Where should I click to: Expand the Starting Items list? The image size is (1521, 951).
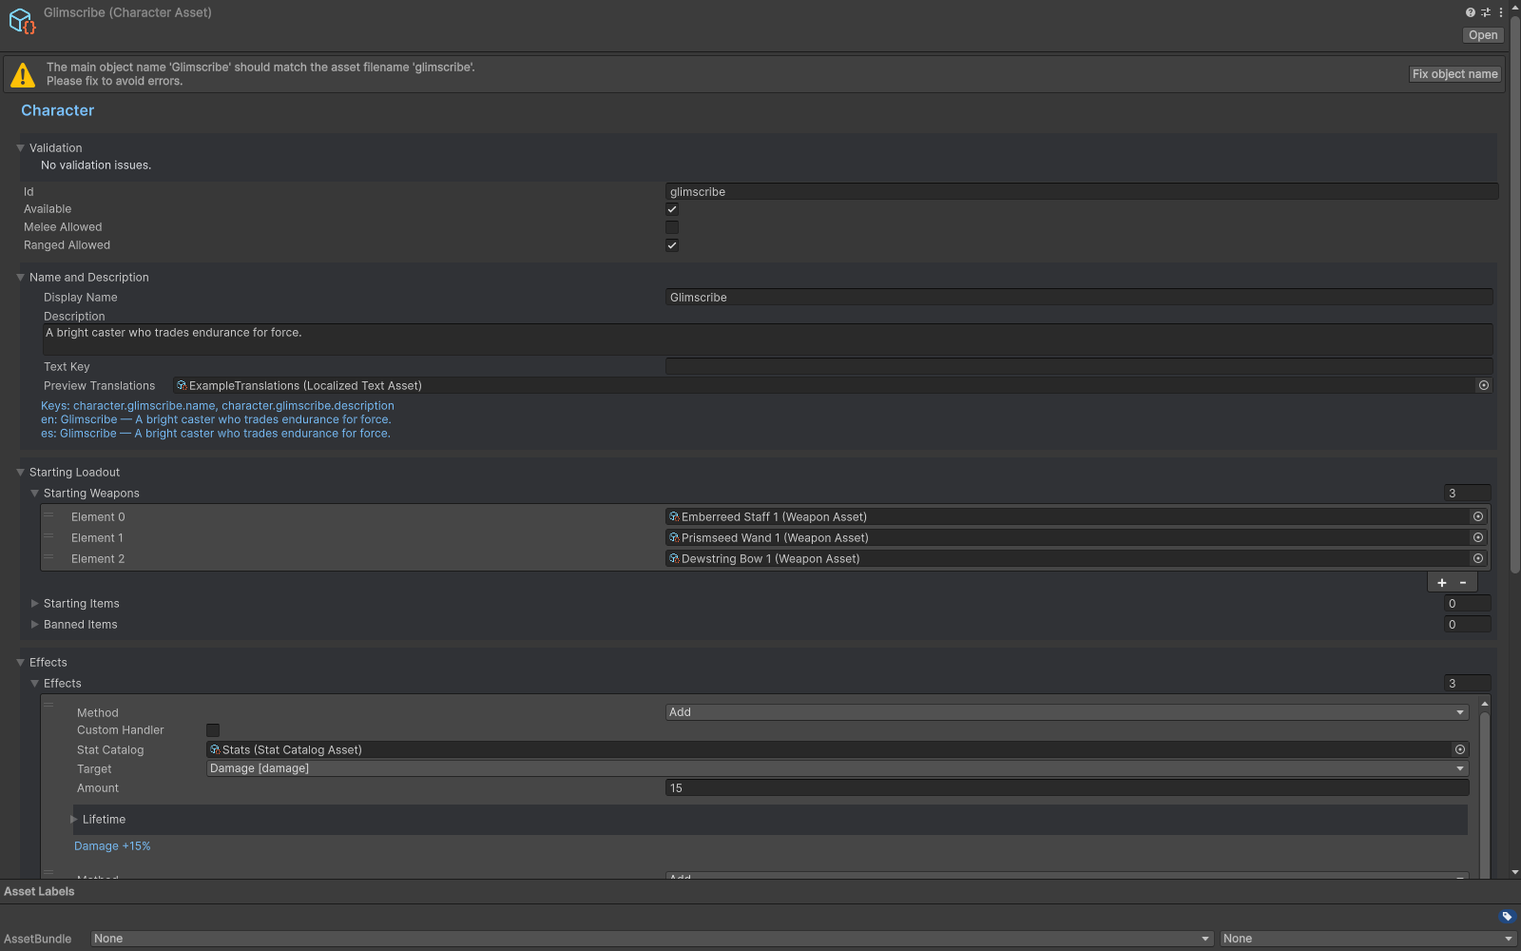[34, 604]
